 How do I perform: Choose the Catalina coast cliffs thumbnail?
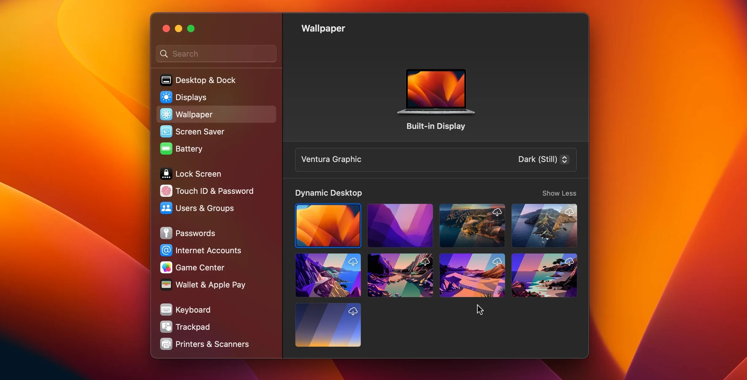tap(472, 225)
